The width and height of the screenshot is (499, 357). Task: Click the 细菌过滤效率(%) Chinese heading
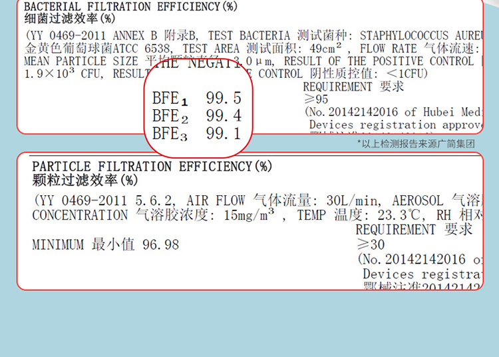69,19
